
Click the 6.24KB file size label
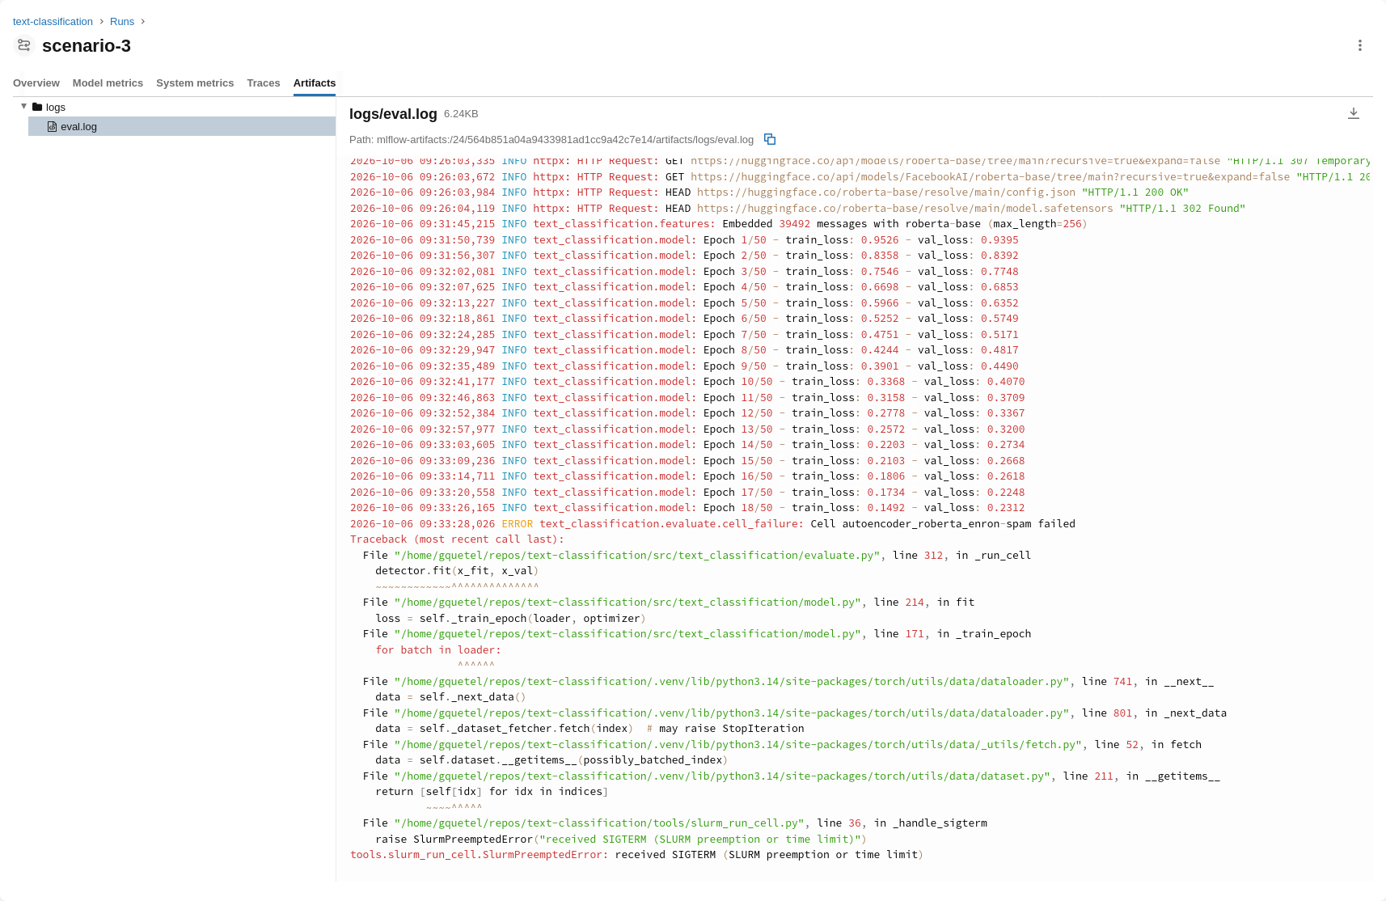coord(461,114)
